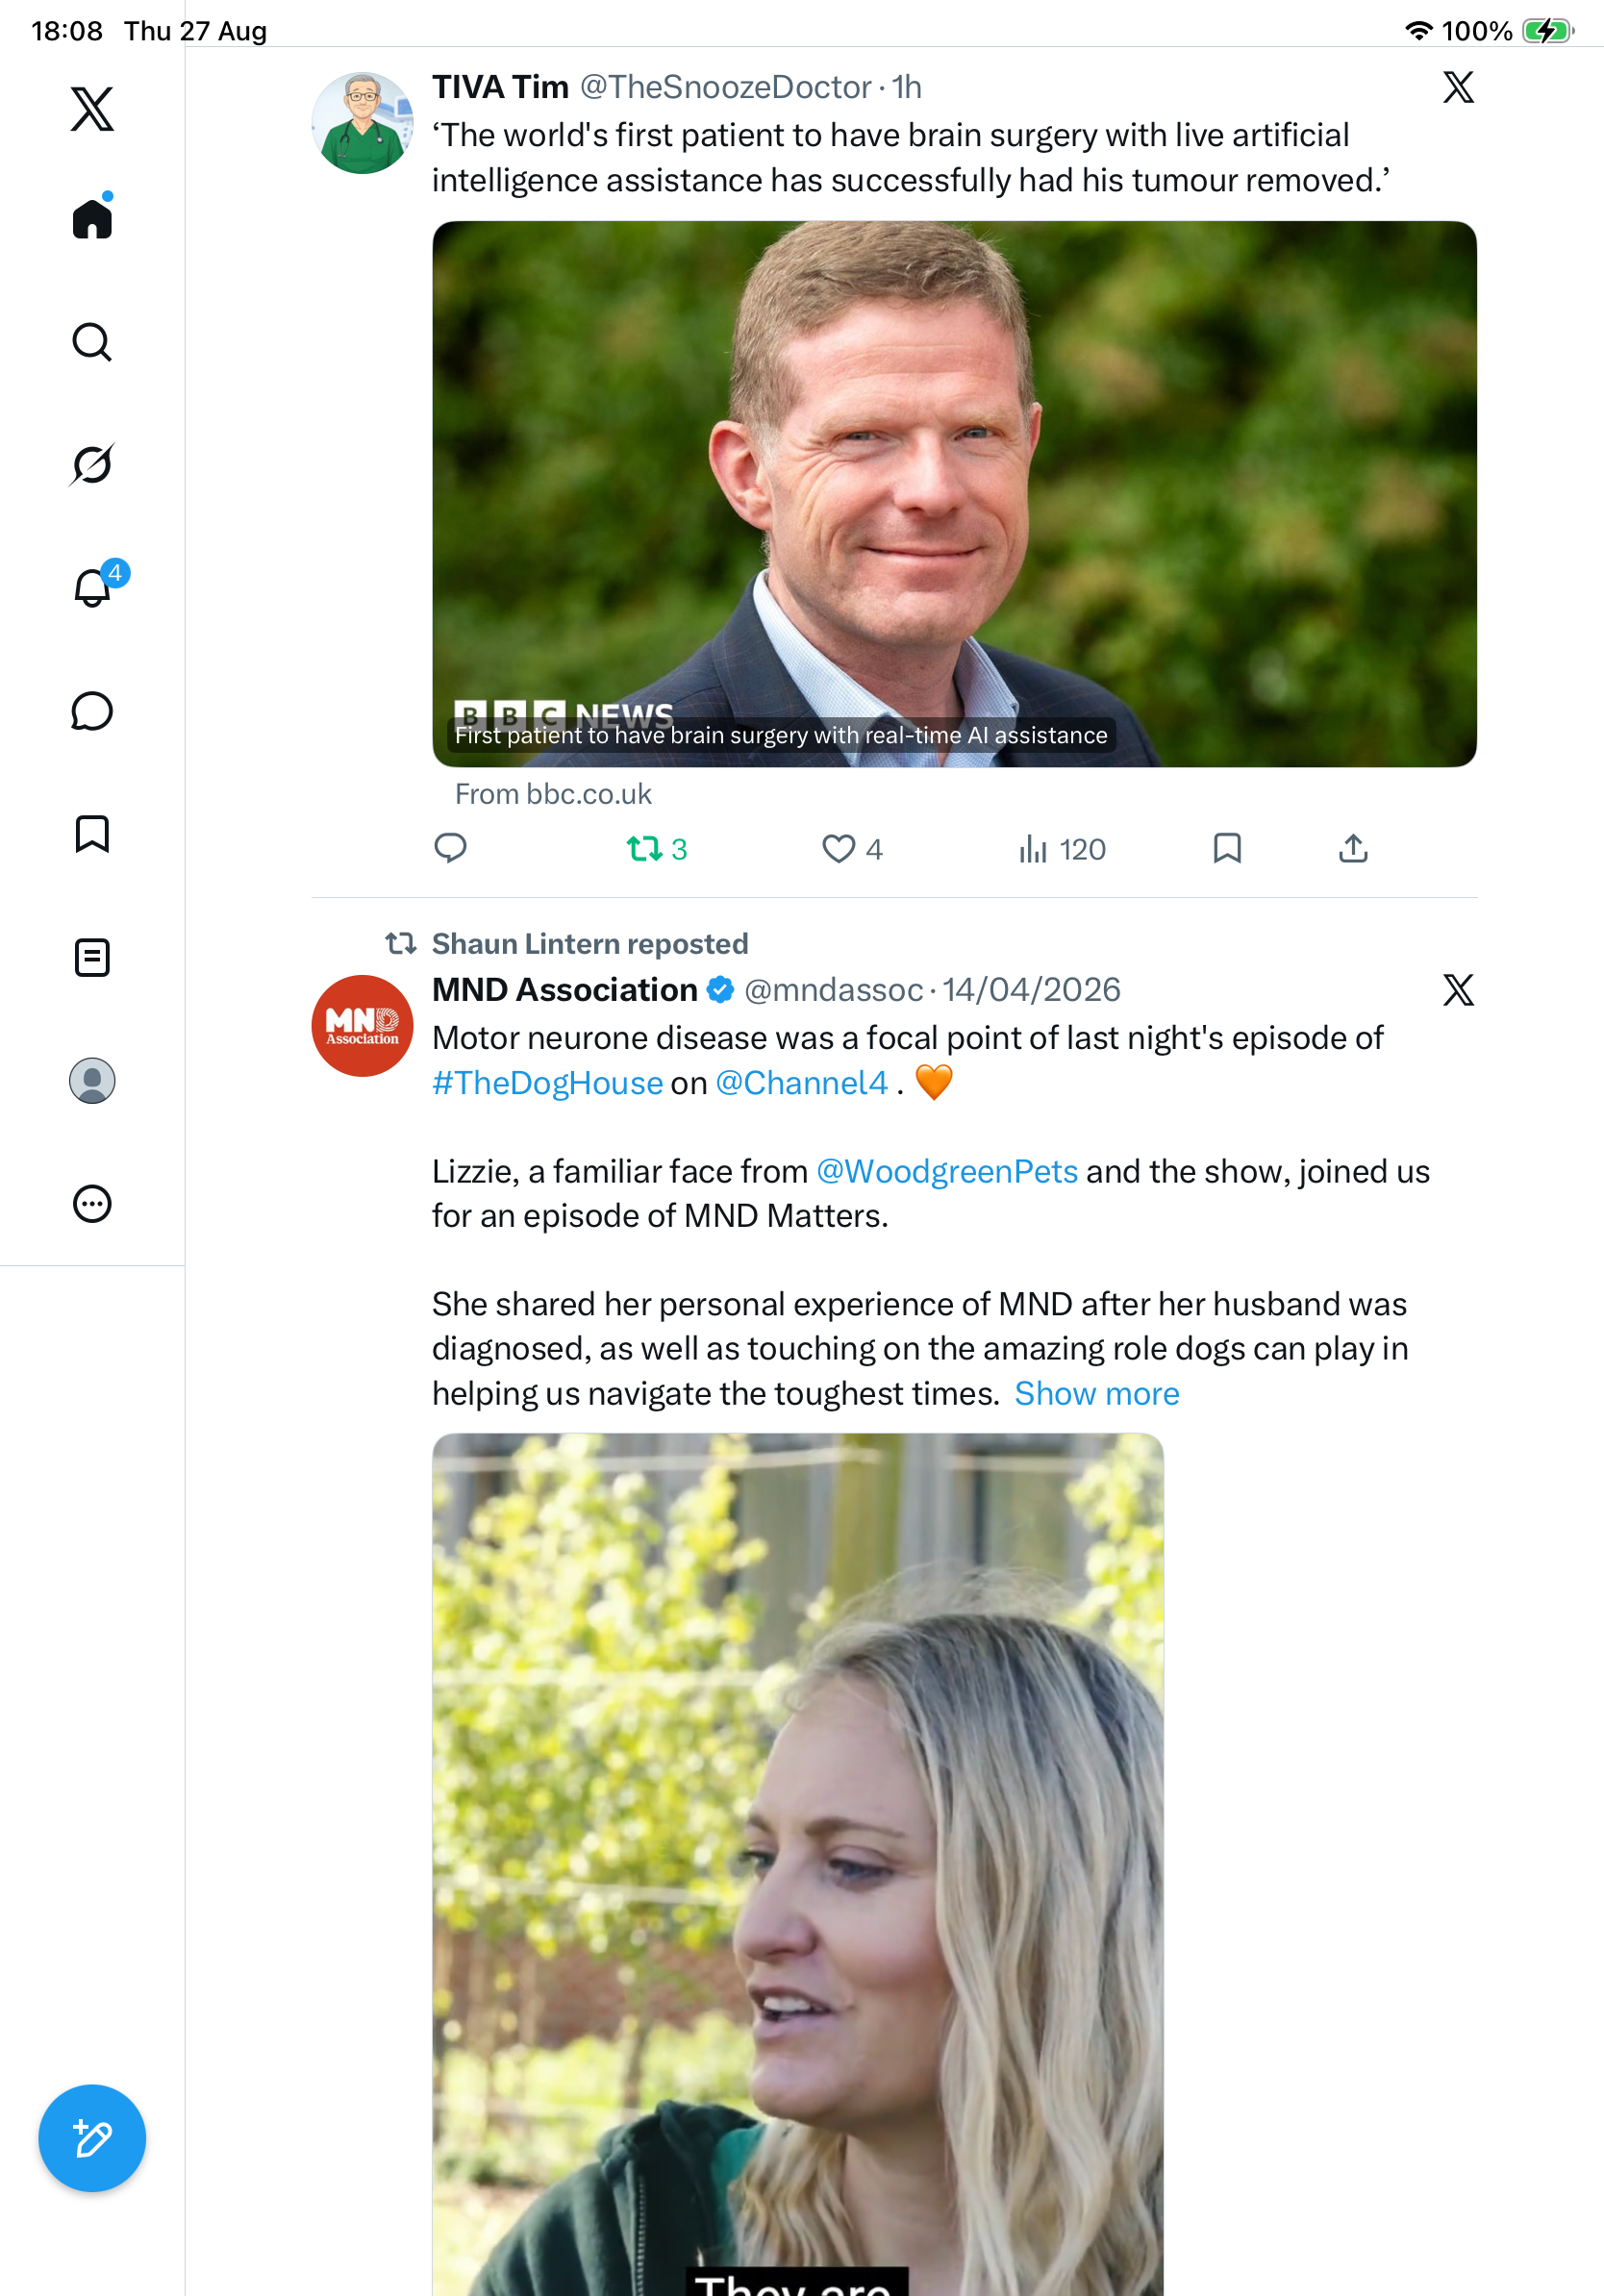Open the Lists icon in sidebar
Image resolution: width=1604 pixels, height=2296 pixels.
click(x=92, y=958)
